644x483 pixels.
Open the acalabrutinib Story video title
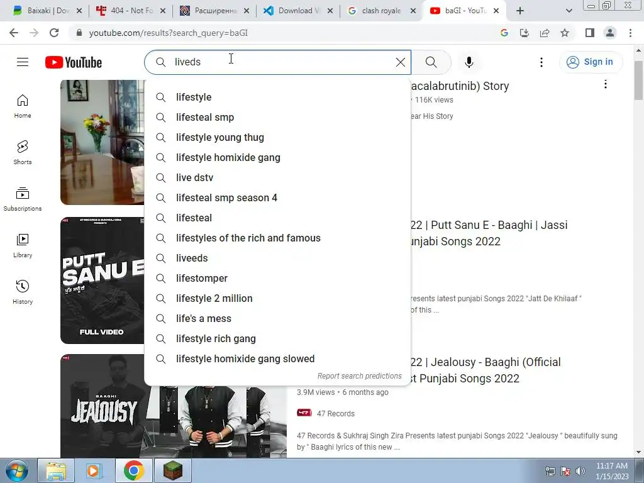point(459,86)
